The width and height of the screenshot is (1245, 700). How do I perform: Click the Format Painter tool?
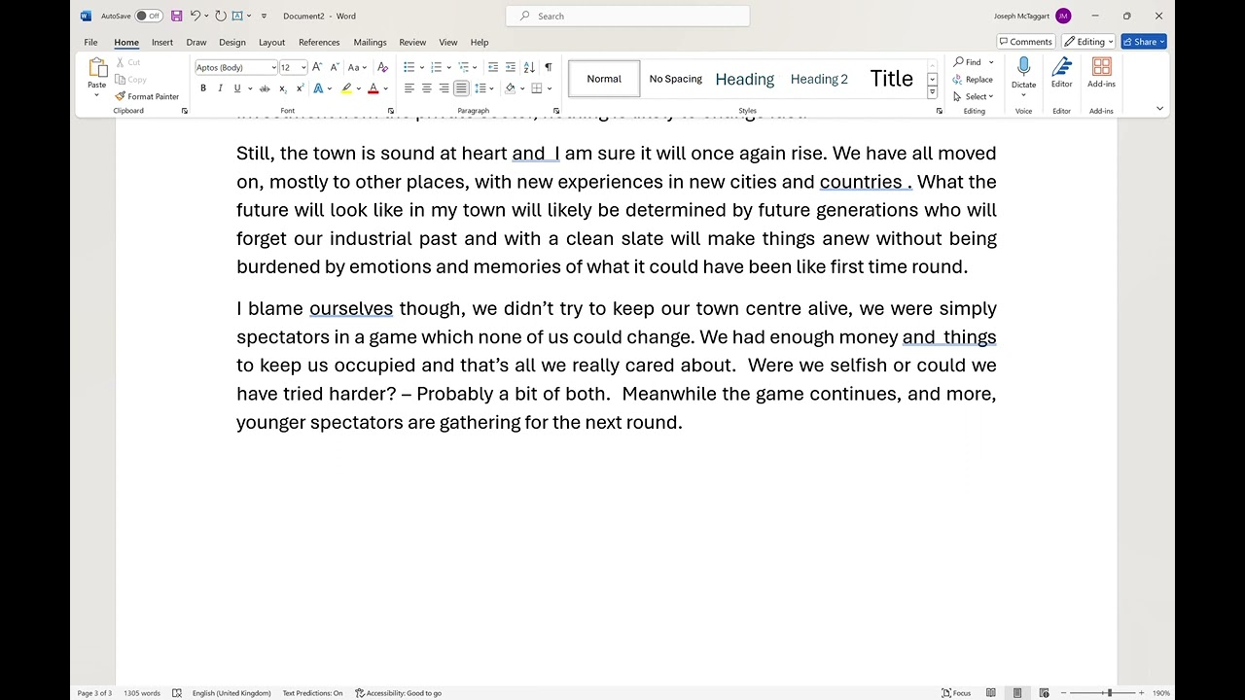coord(147,96)
